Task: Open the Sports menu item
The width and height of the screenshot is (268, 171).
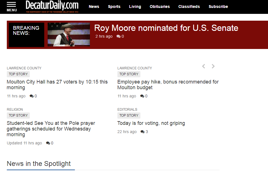Action: point(114,7)
